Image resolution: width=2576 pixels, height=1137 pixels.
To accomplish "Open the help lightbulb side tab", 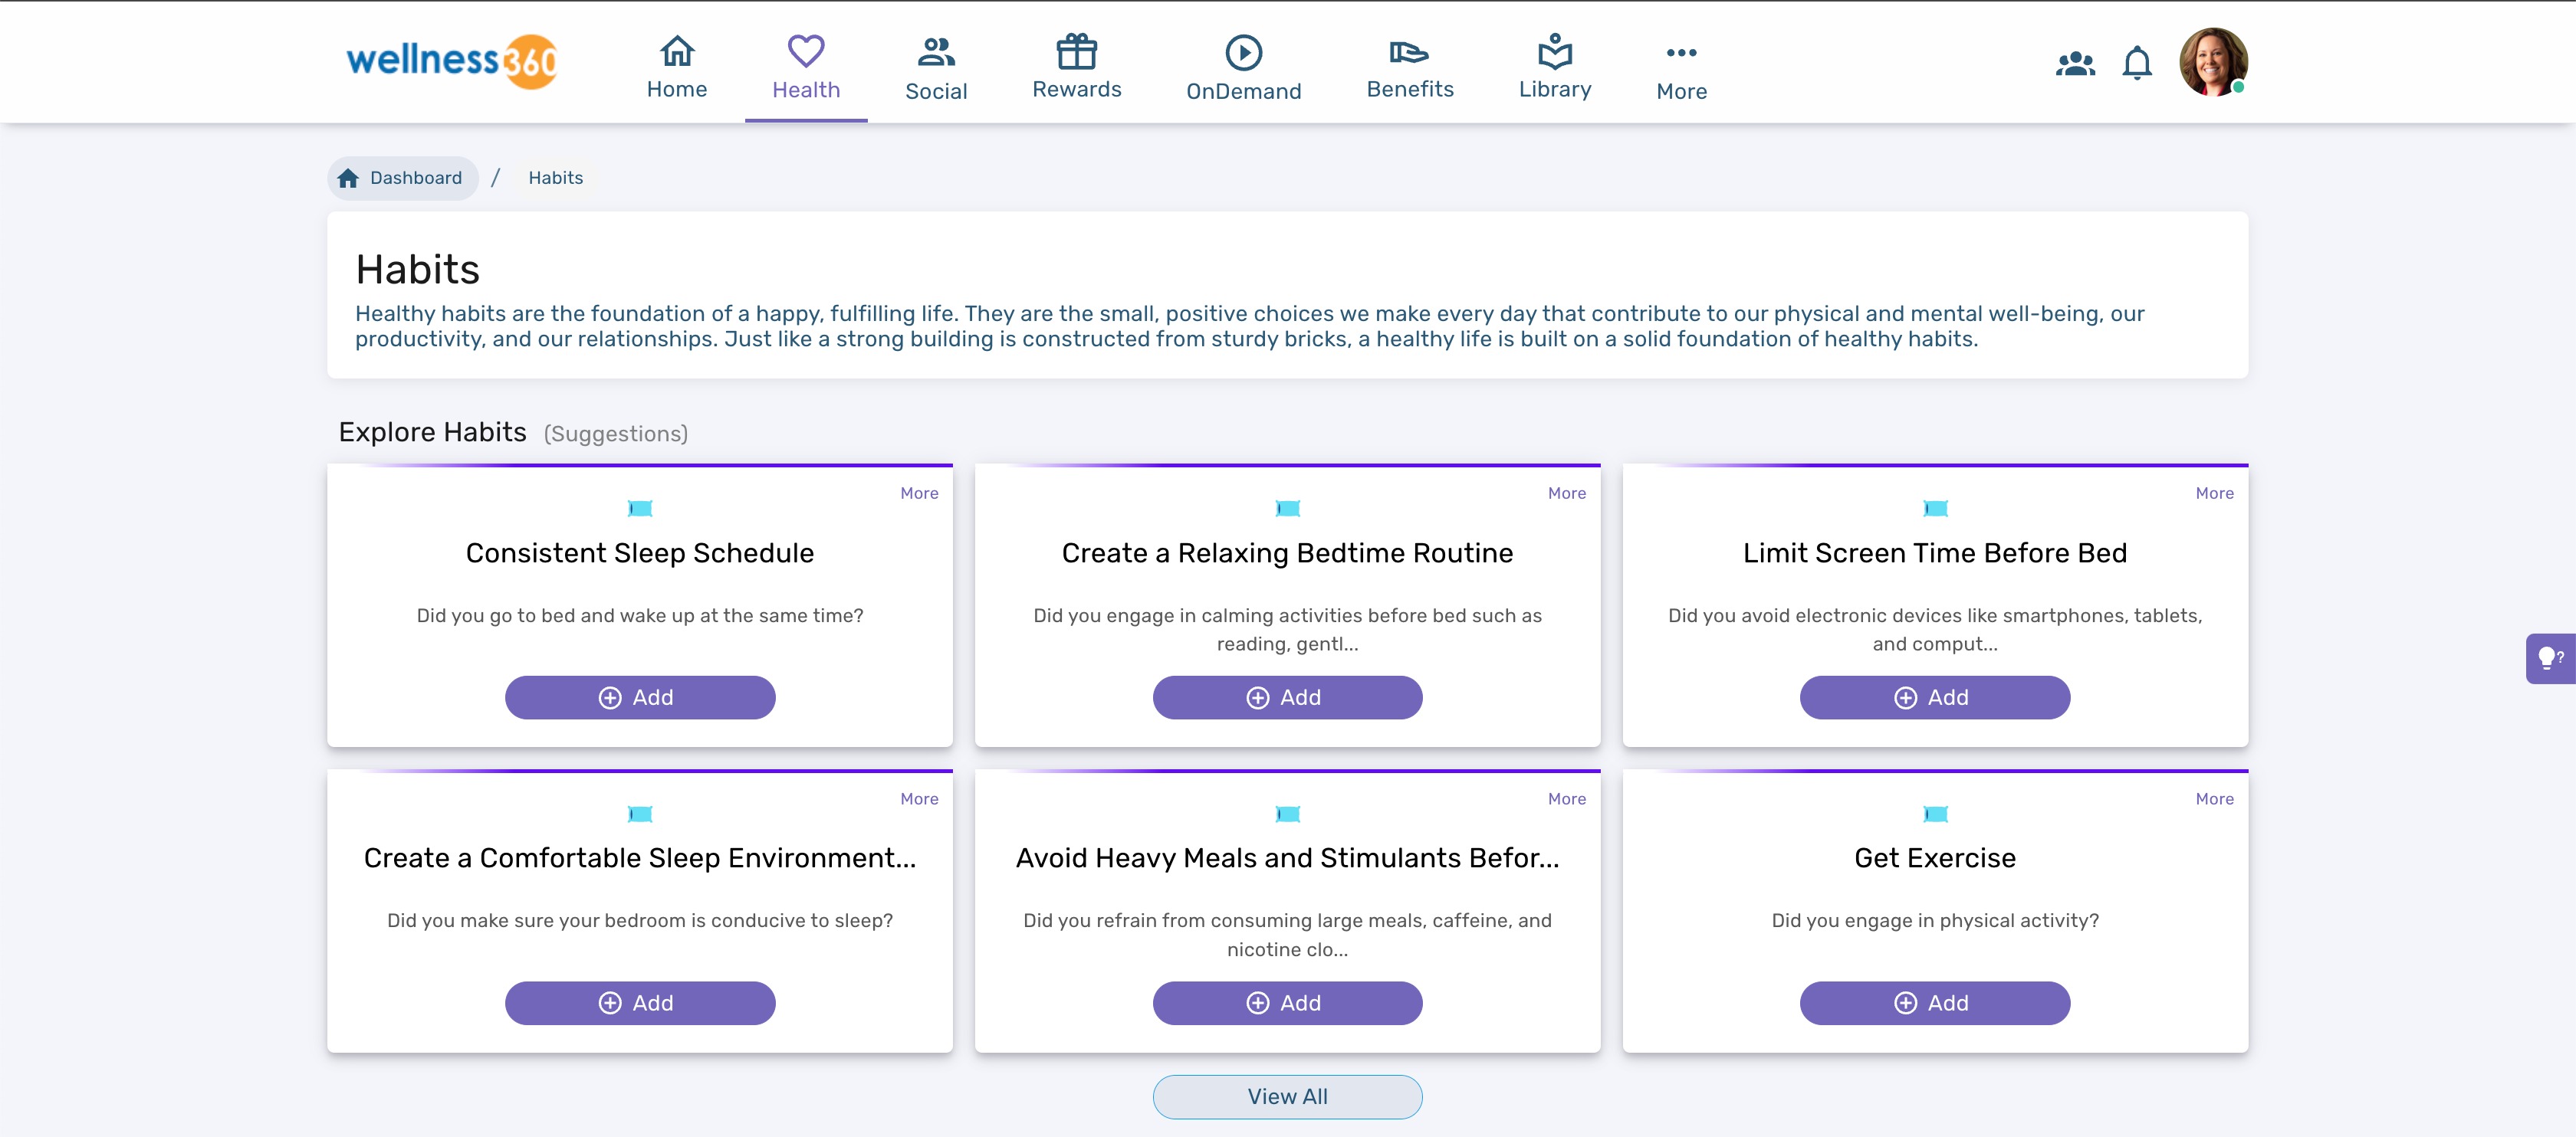I will coord(2551,658).
